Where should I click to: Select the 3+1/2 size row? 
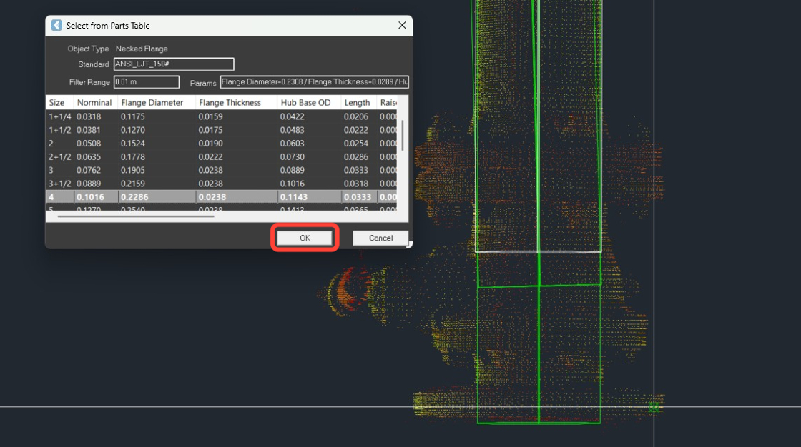coord(221,184)
